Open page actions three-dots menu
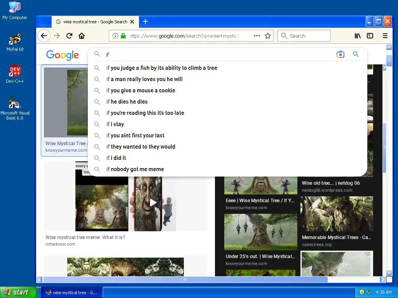 click(x=257, y=36)
